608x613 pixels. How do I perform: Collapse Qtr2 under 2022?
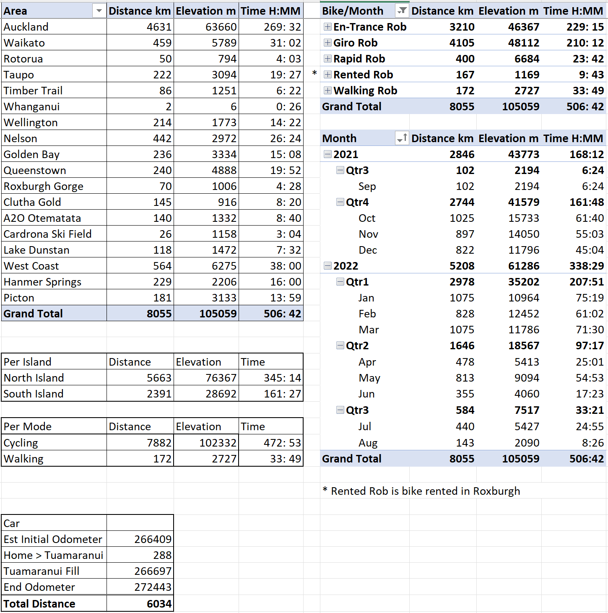point(340,345)
